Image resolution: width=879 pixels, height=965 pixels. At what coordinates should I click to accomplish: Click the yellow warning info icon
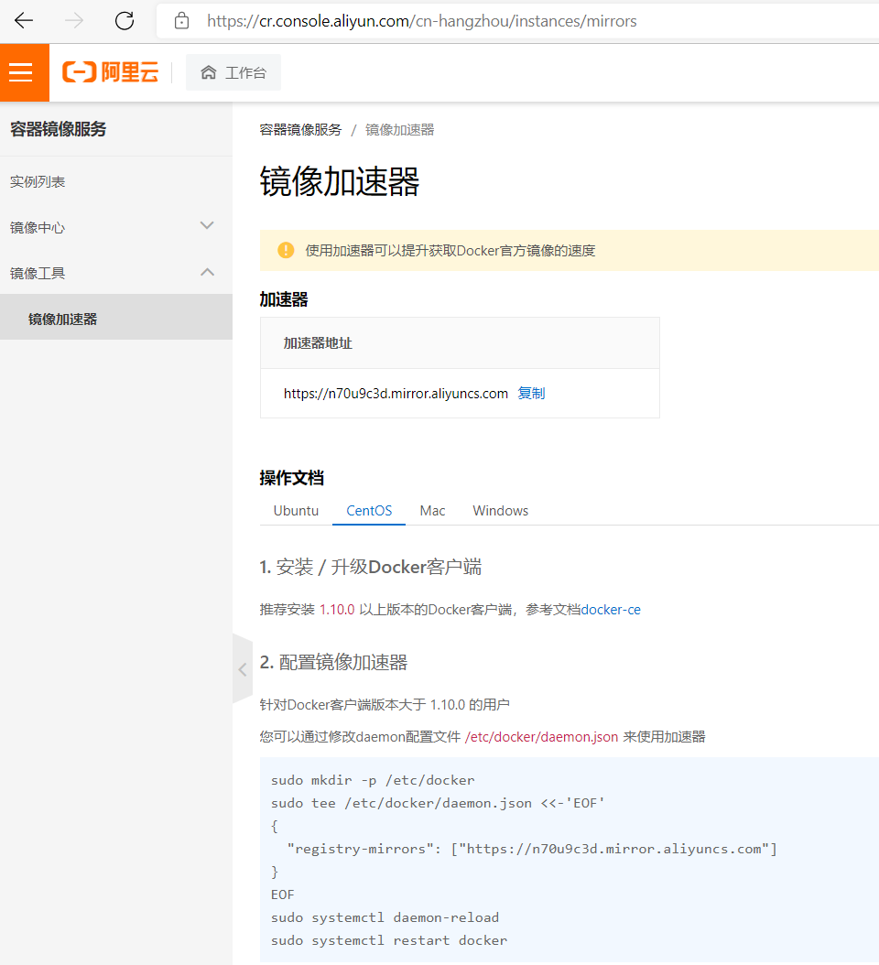click(x=286, y=250)
